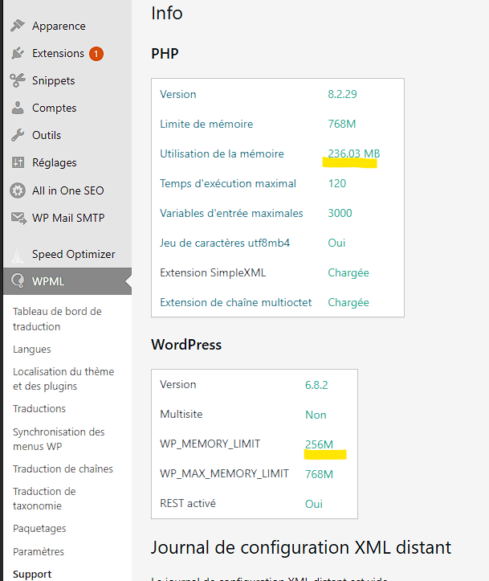Click the WP_MAX_MEMORY_LIMIT value 768M
This screenshot has height=581, width=489.
pos(319,474)
